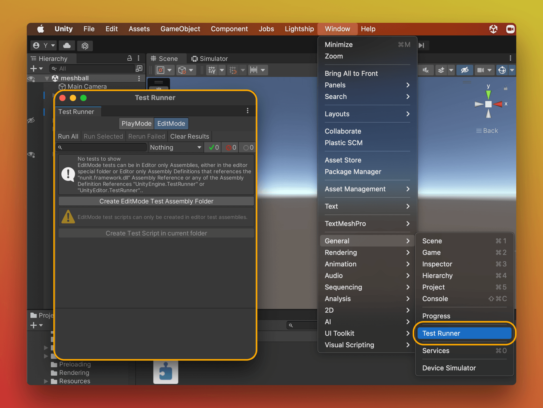Image resolution: width=543 pixels, height=408 pixels.
Task: Open the Help menu
Action: (368, 29)
